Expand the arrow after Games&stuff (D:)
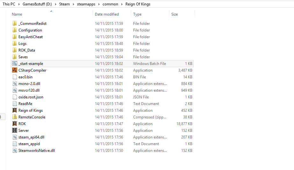 point(55,4)
